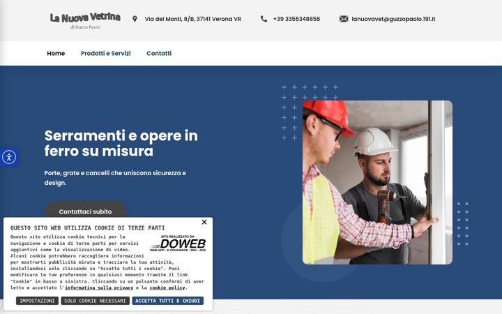Call the number +39 3355348858

(x=296, y=19)
